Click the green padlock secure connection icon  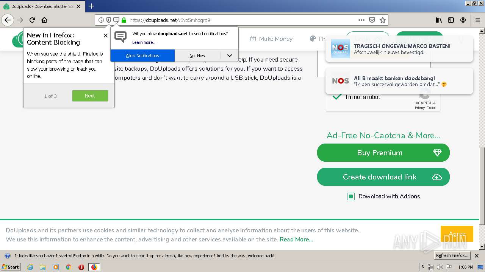(x=124, y=20)
